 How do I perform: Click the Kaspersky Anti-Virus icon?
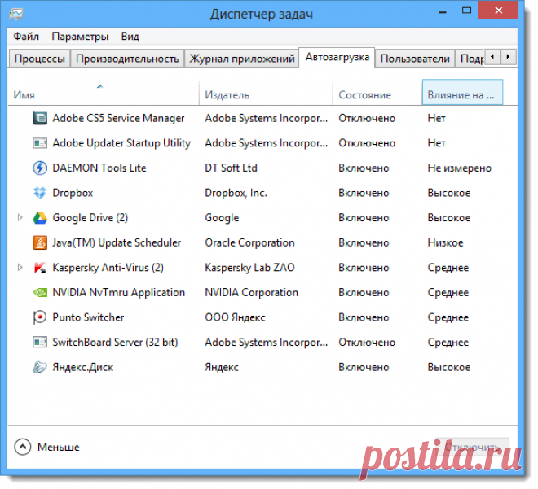click(40, 268)
